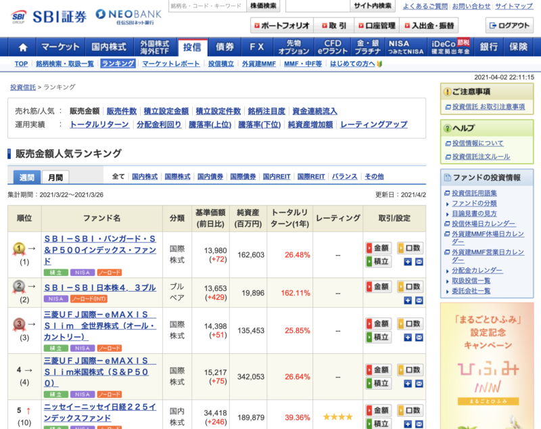This screenshot has width=541, height=429.
Task: Open the 取引 button in the header
Action: click(x=333, y=26)
